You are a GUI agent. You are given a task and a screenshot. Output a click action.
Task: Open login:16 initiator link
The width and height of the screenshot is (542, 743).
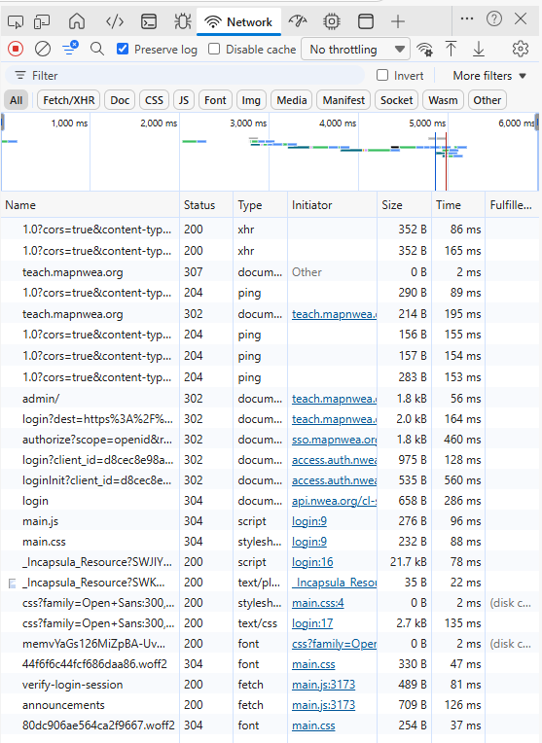click(312, 562)
